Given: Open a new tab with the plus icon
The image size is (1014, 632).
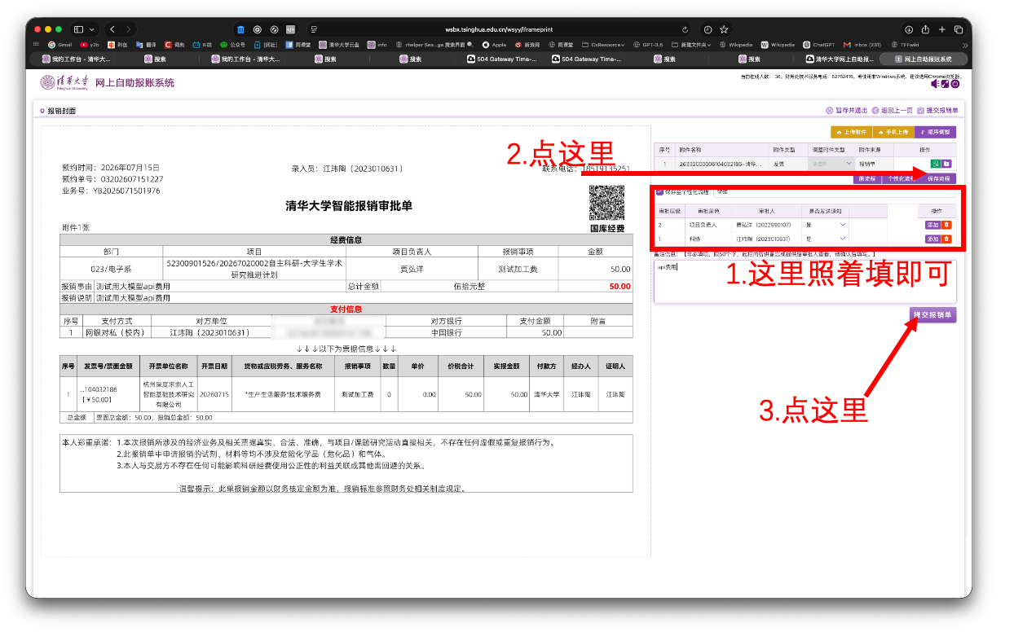Looking at the screenshot, I should point(942,29).
